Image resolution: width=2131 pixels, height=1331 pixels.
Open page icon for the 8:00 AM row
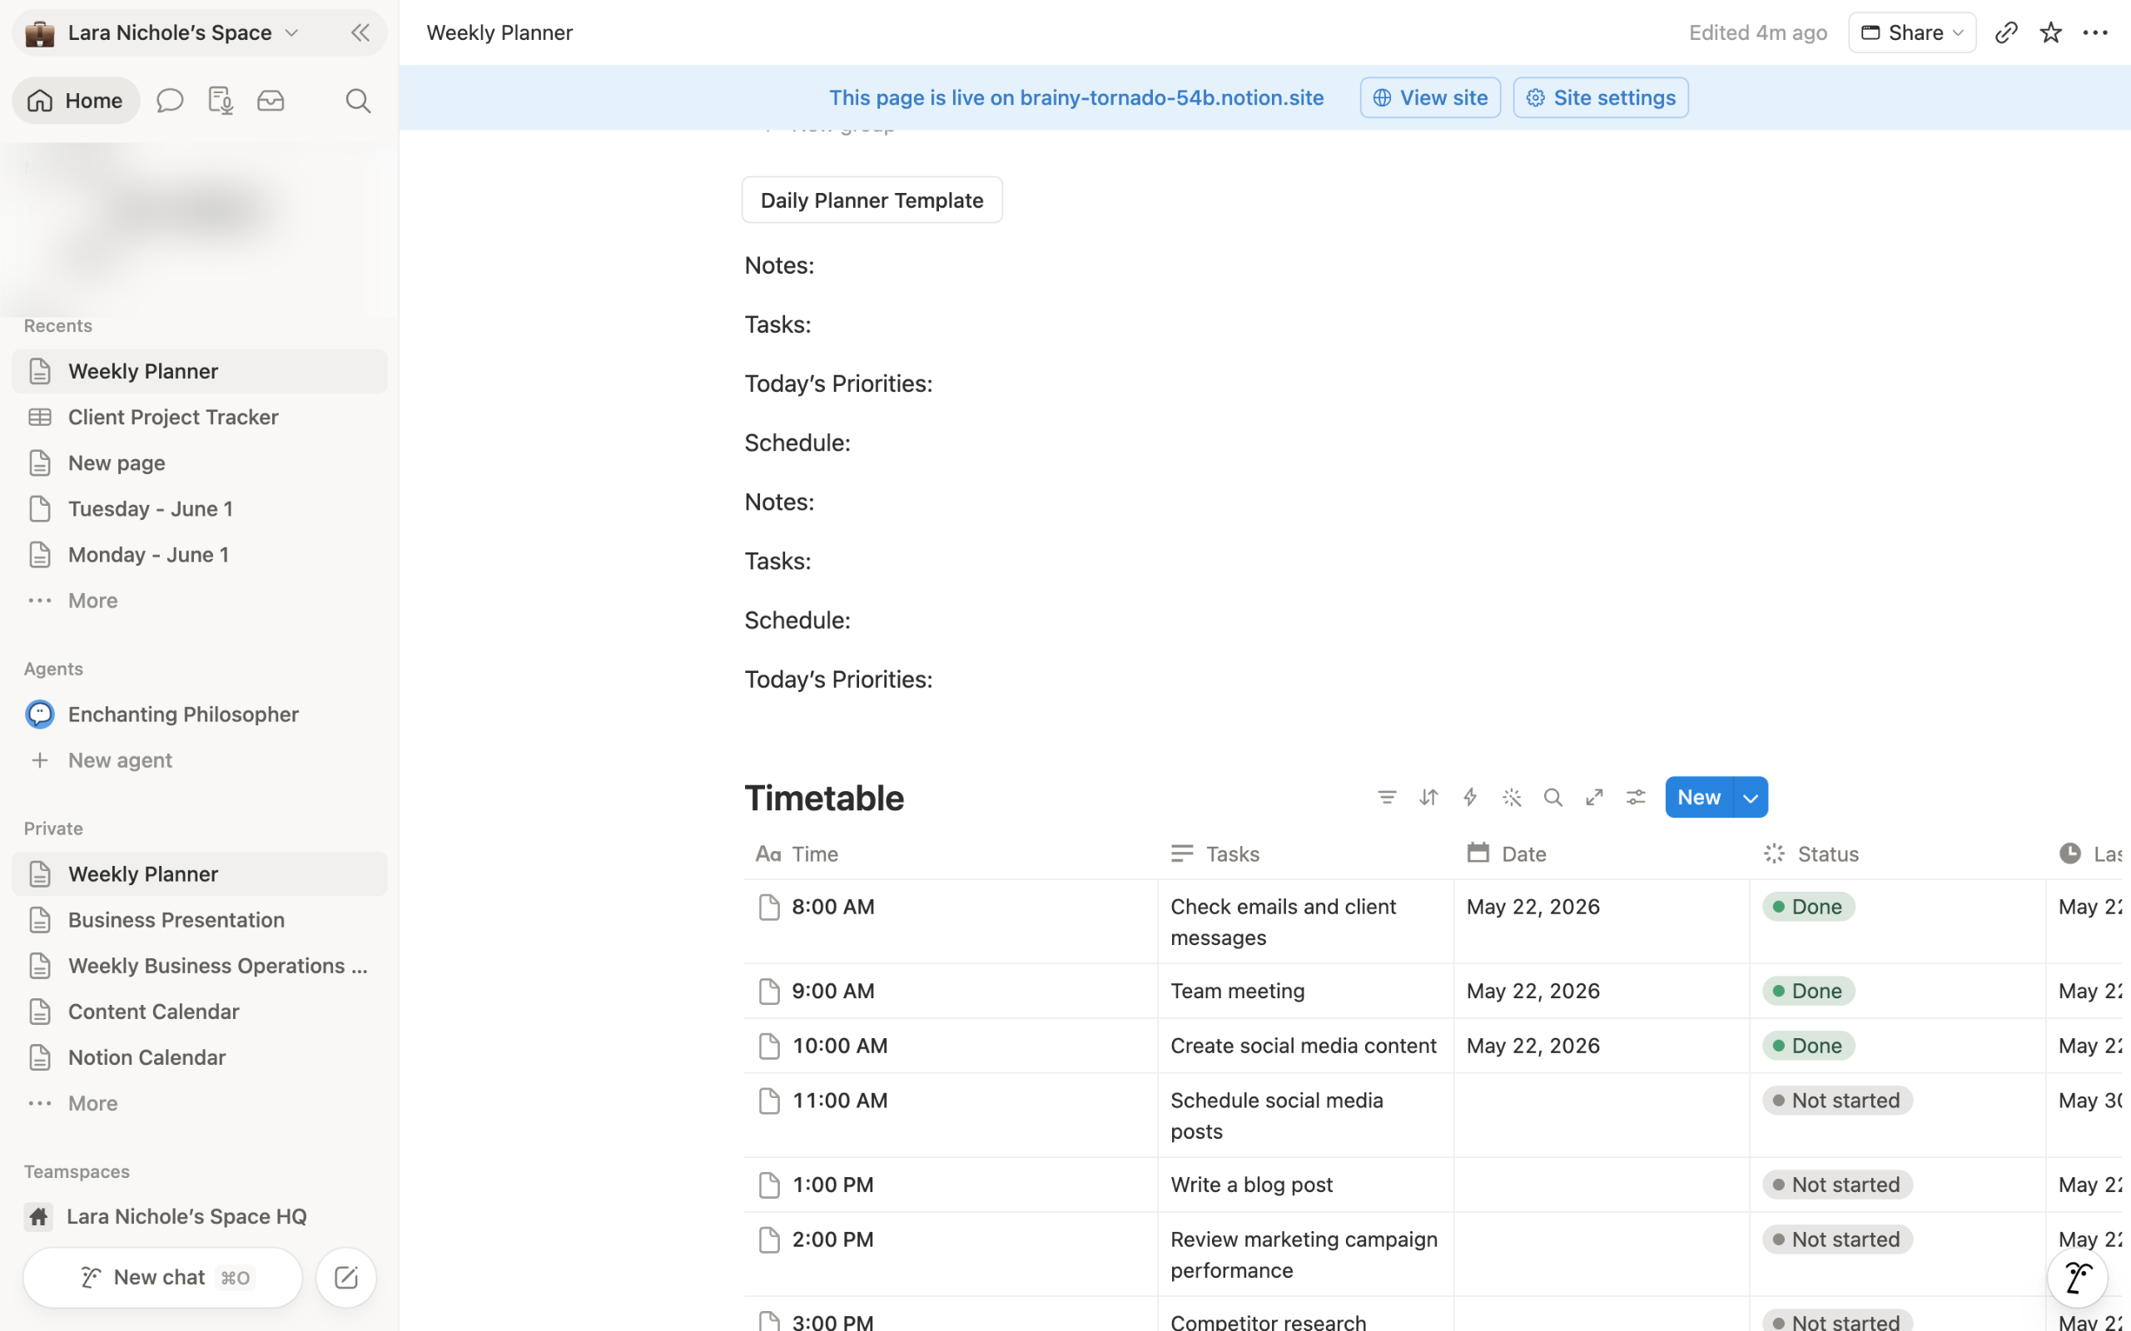click(x=769, y=907)
